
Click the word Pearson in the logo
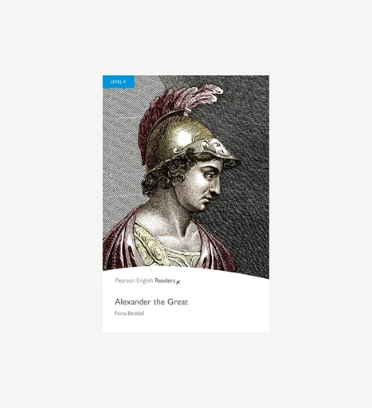coord(125,280)
